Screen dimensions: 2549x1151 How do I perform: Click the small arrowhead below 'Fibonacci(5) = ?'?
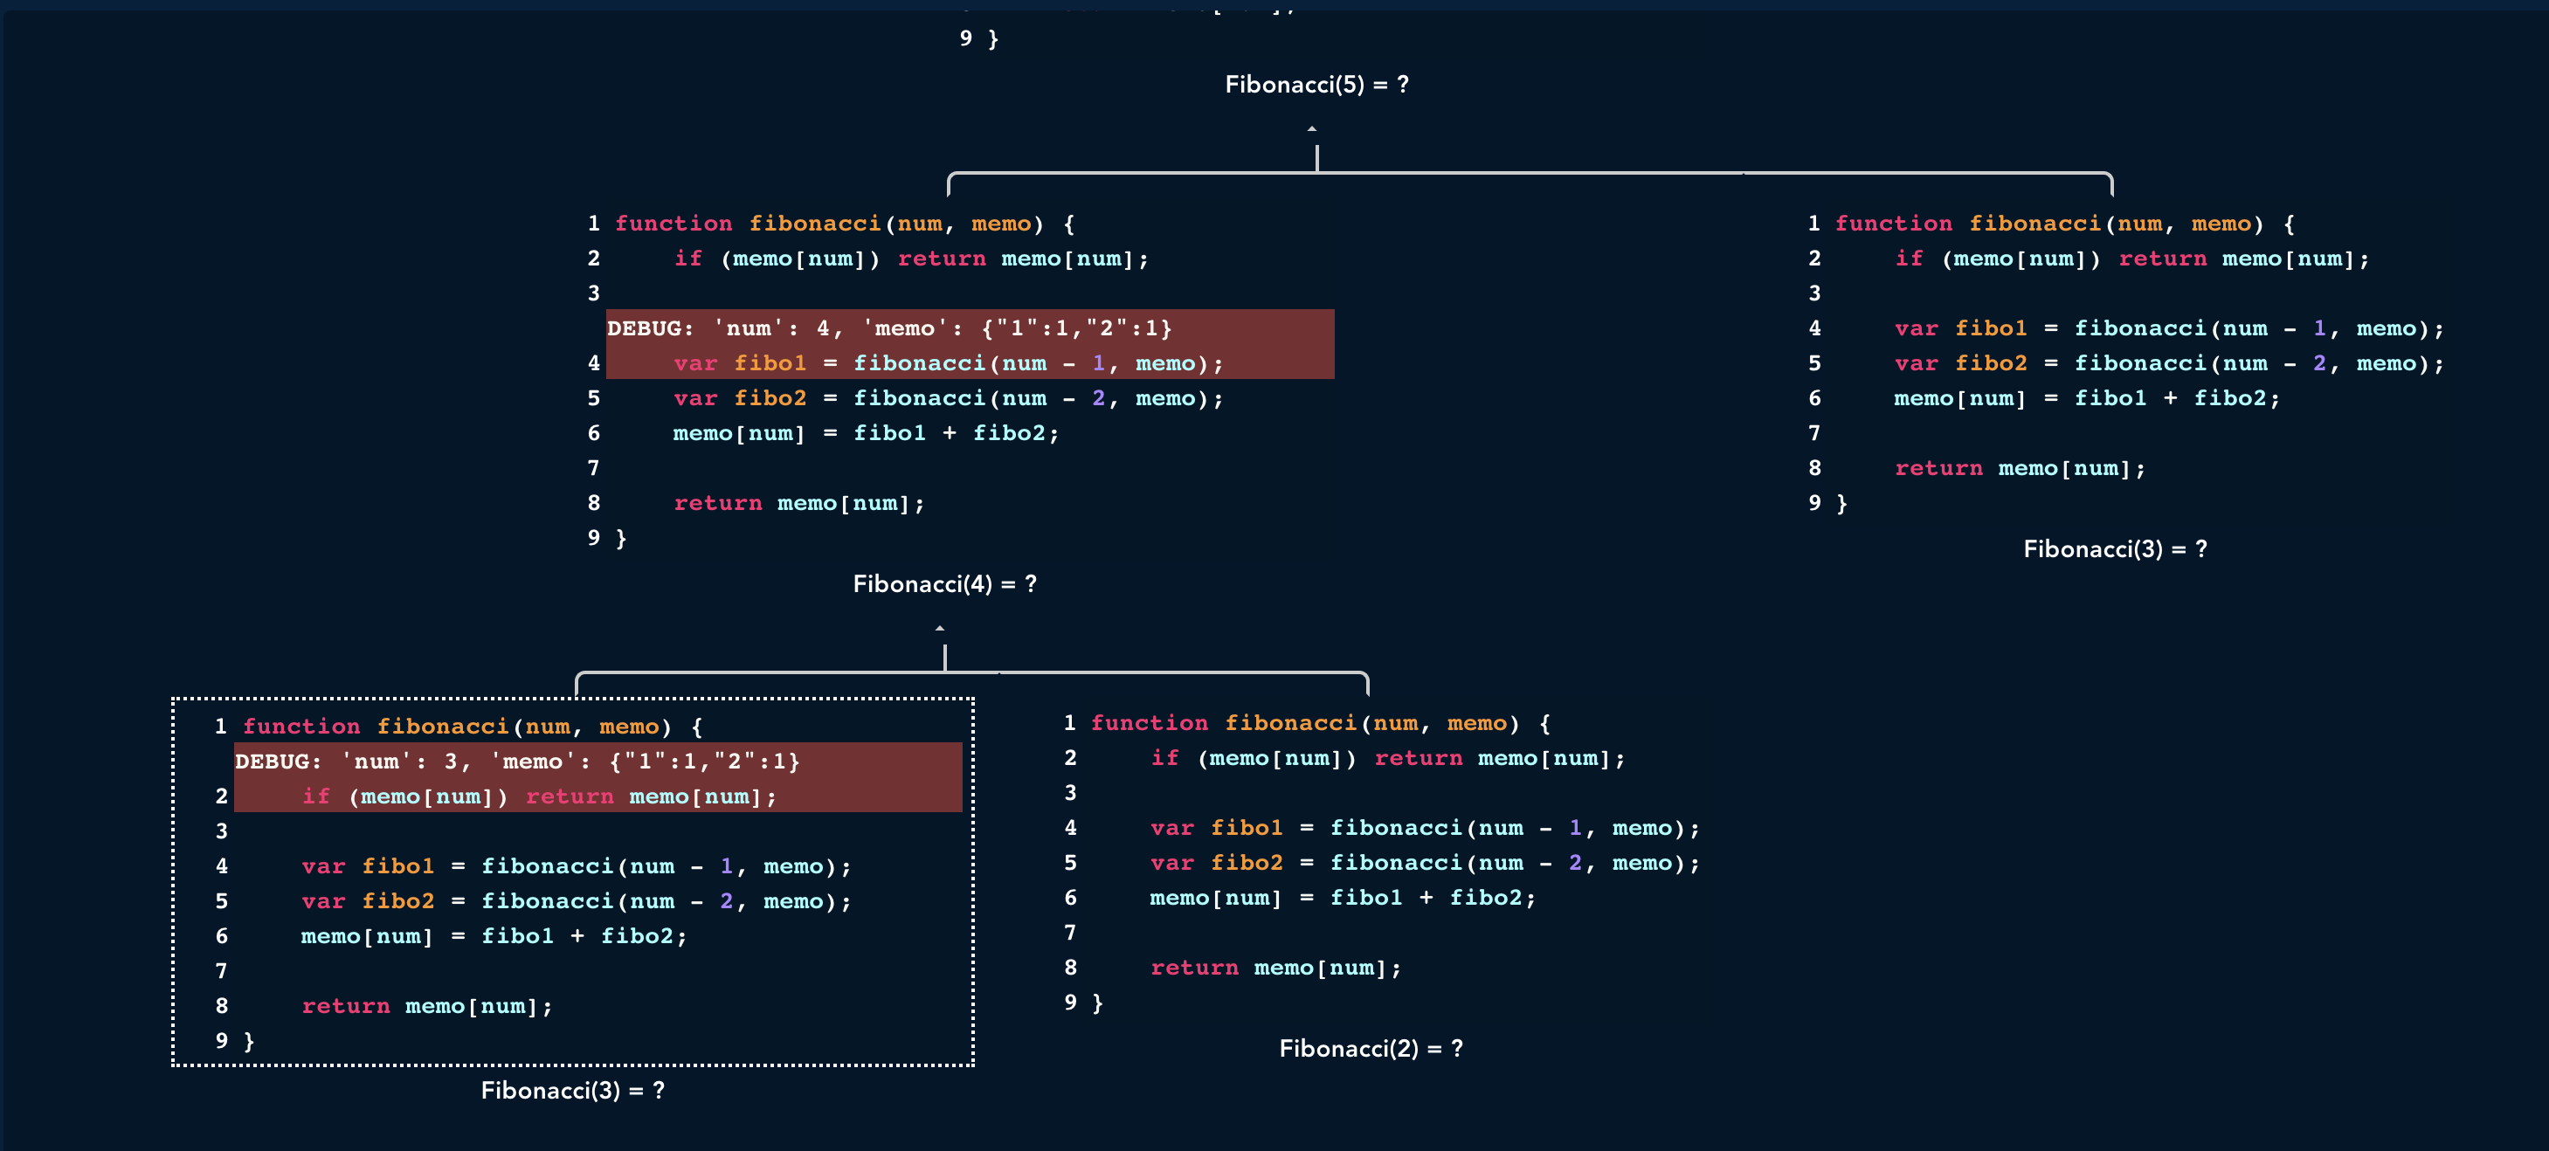(x=1311, y=129)
